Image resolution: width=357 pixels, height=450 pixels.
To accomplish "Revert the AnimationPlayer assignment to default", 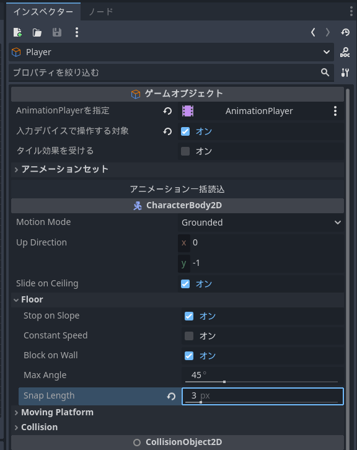I will [167, 111].
